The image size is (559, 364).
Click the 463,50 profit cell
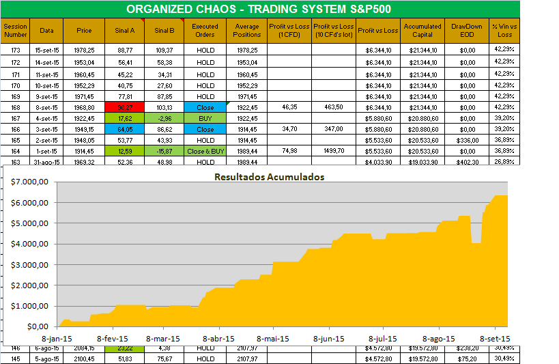click(x=334, y=107)
